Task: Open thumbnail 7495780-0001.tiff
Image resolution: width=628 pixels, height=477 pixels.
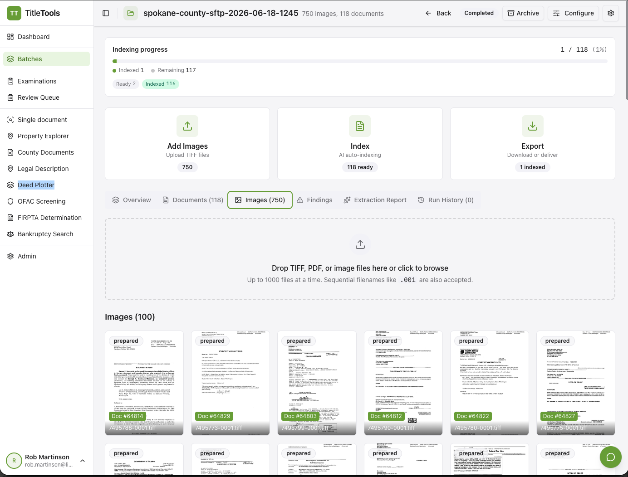Action: [x=490, y=383]
